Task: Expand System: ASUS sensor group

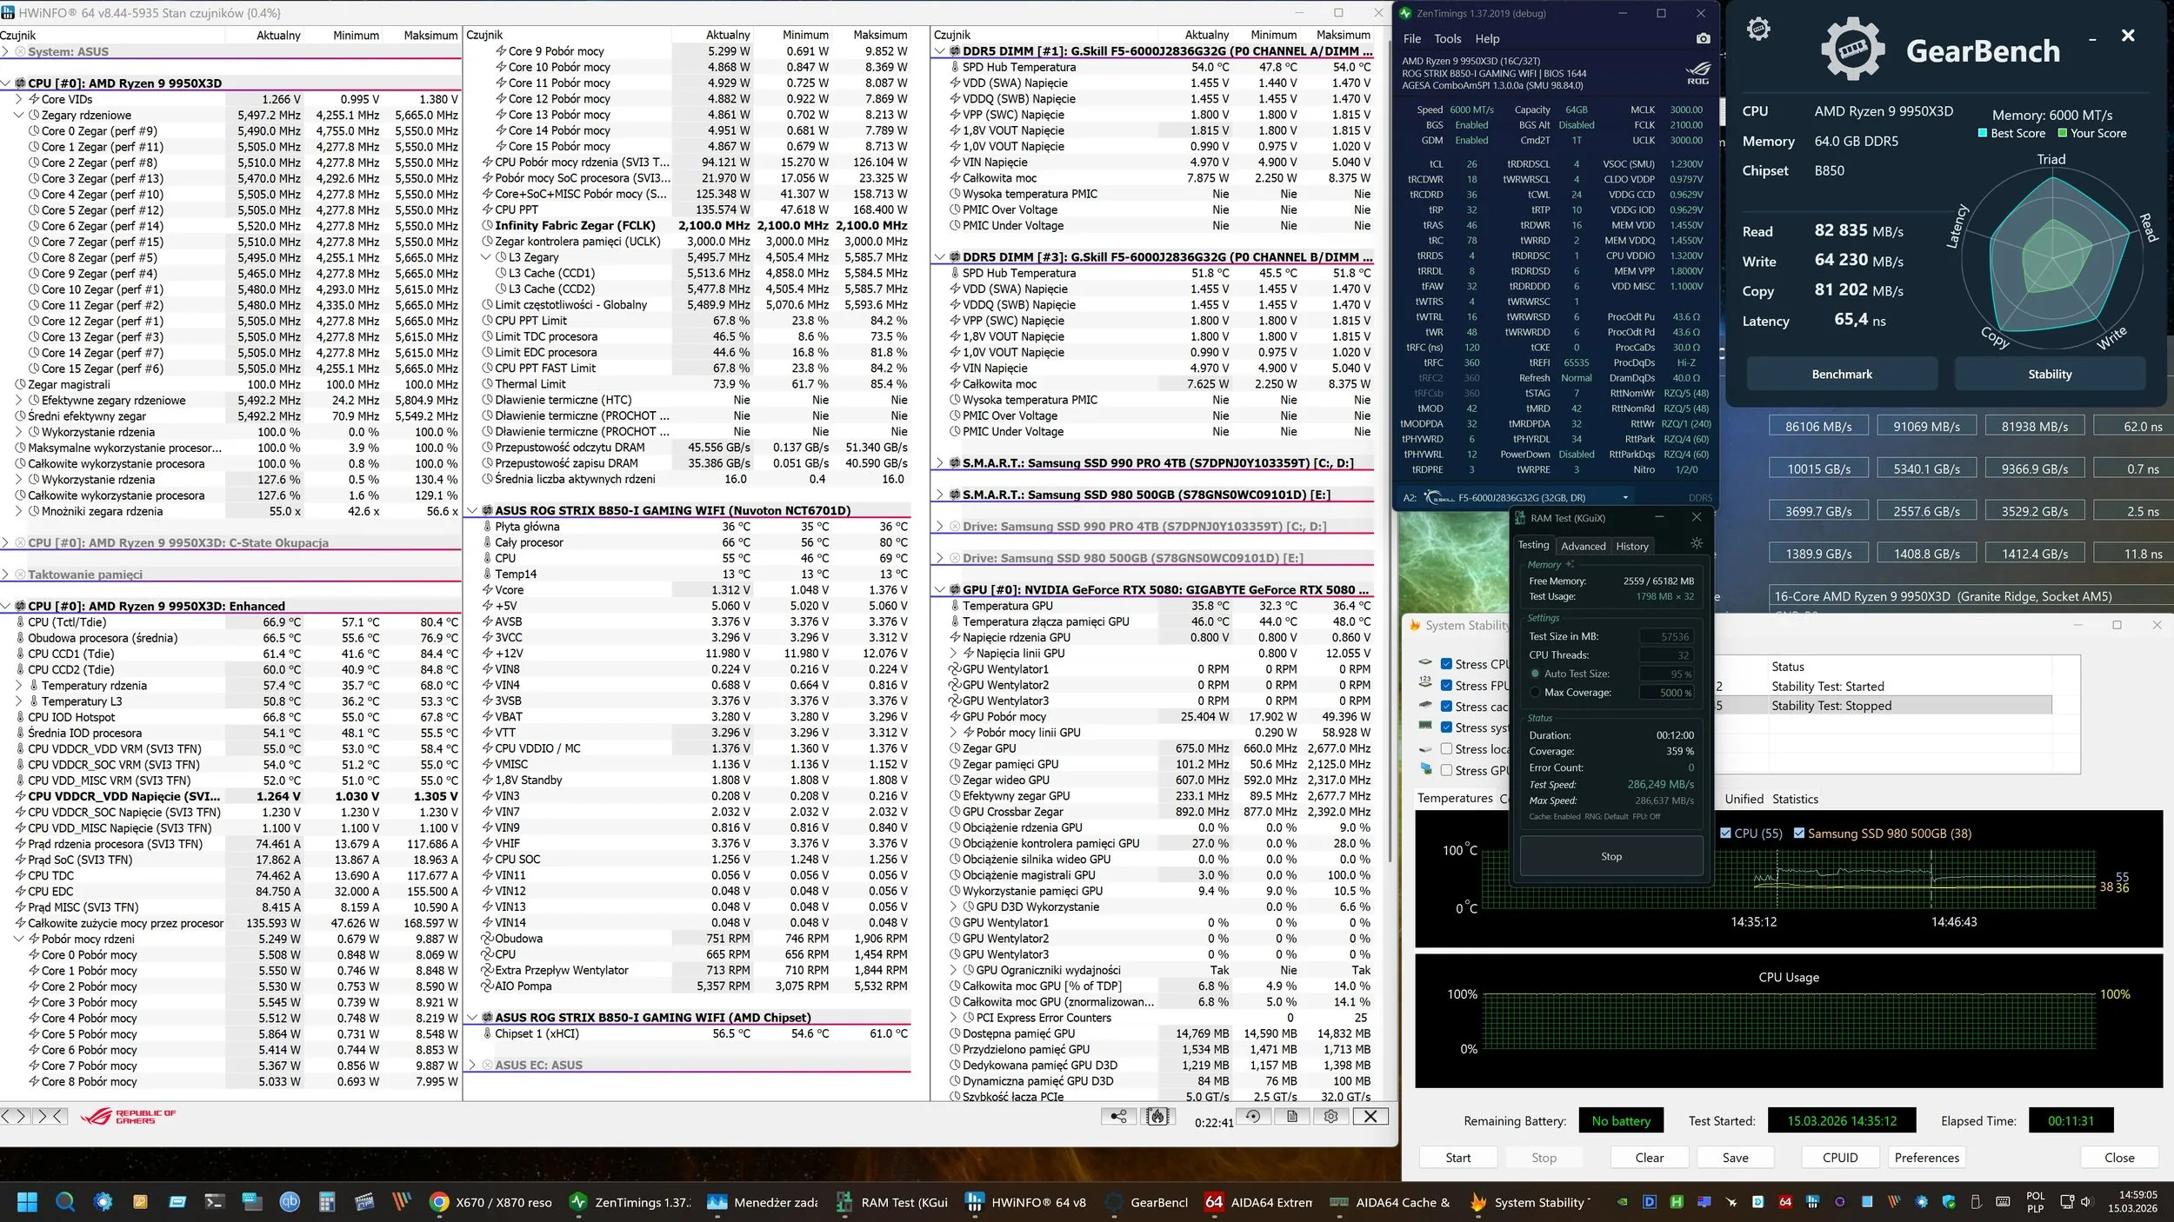Action: click(x=6, y=51)
